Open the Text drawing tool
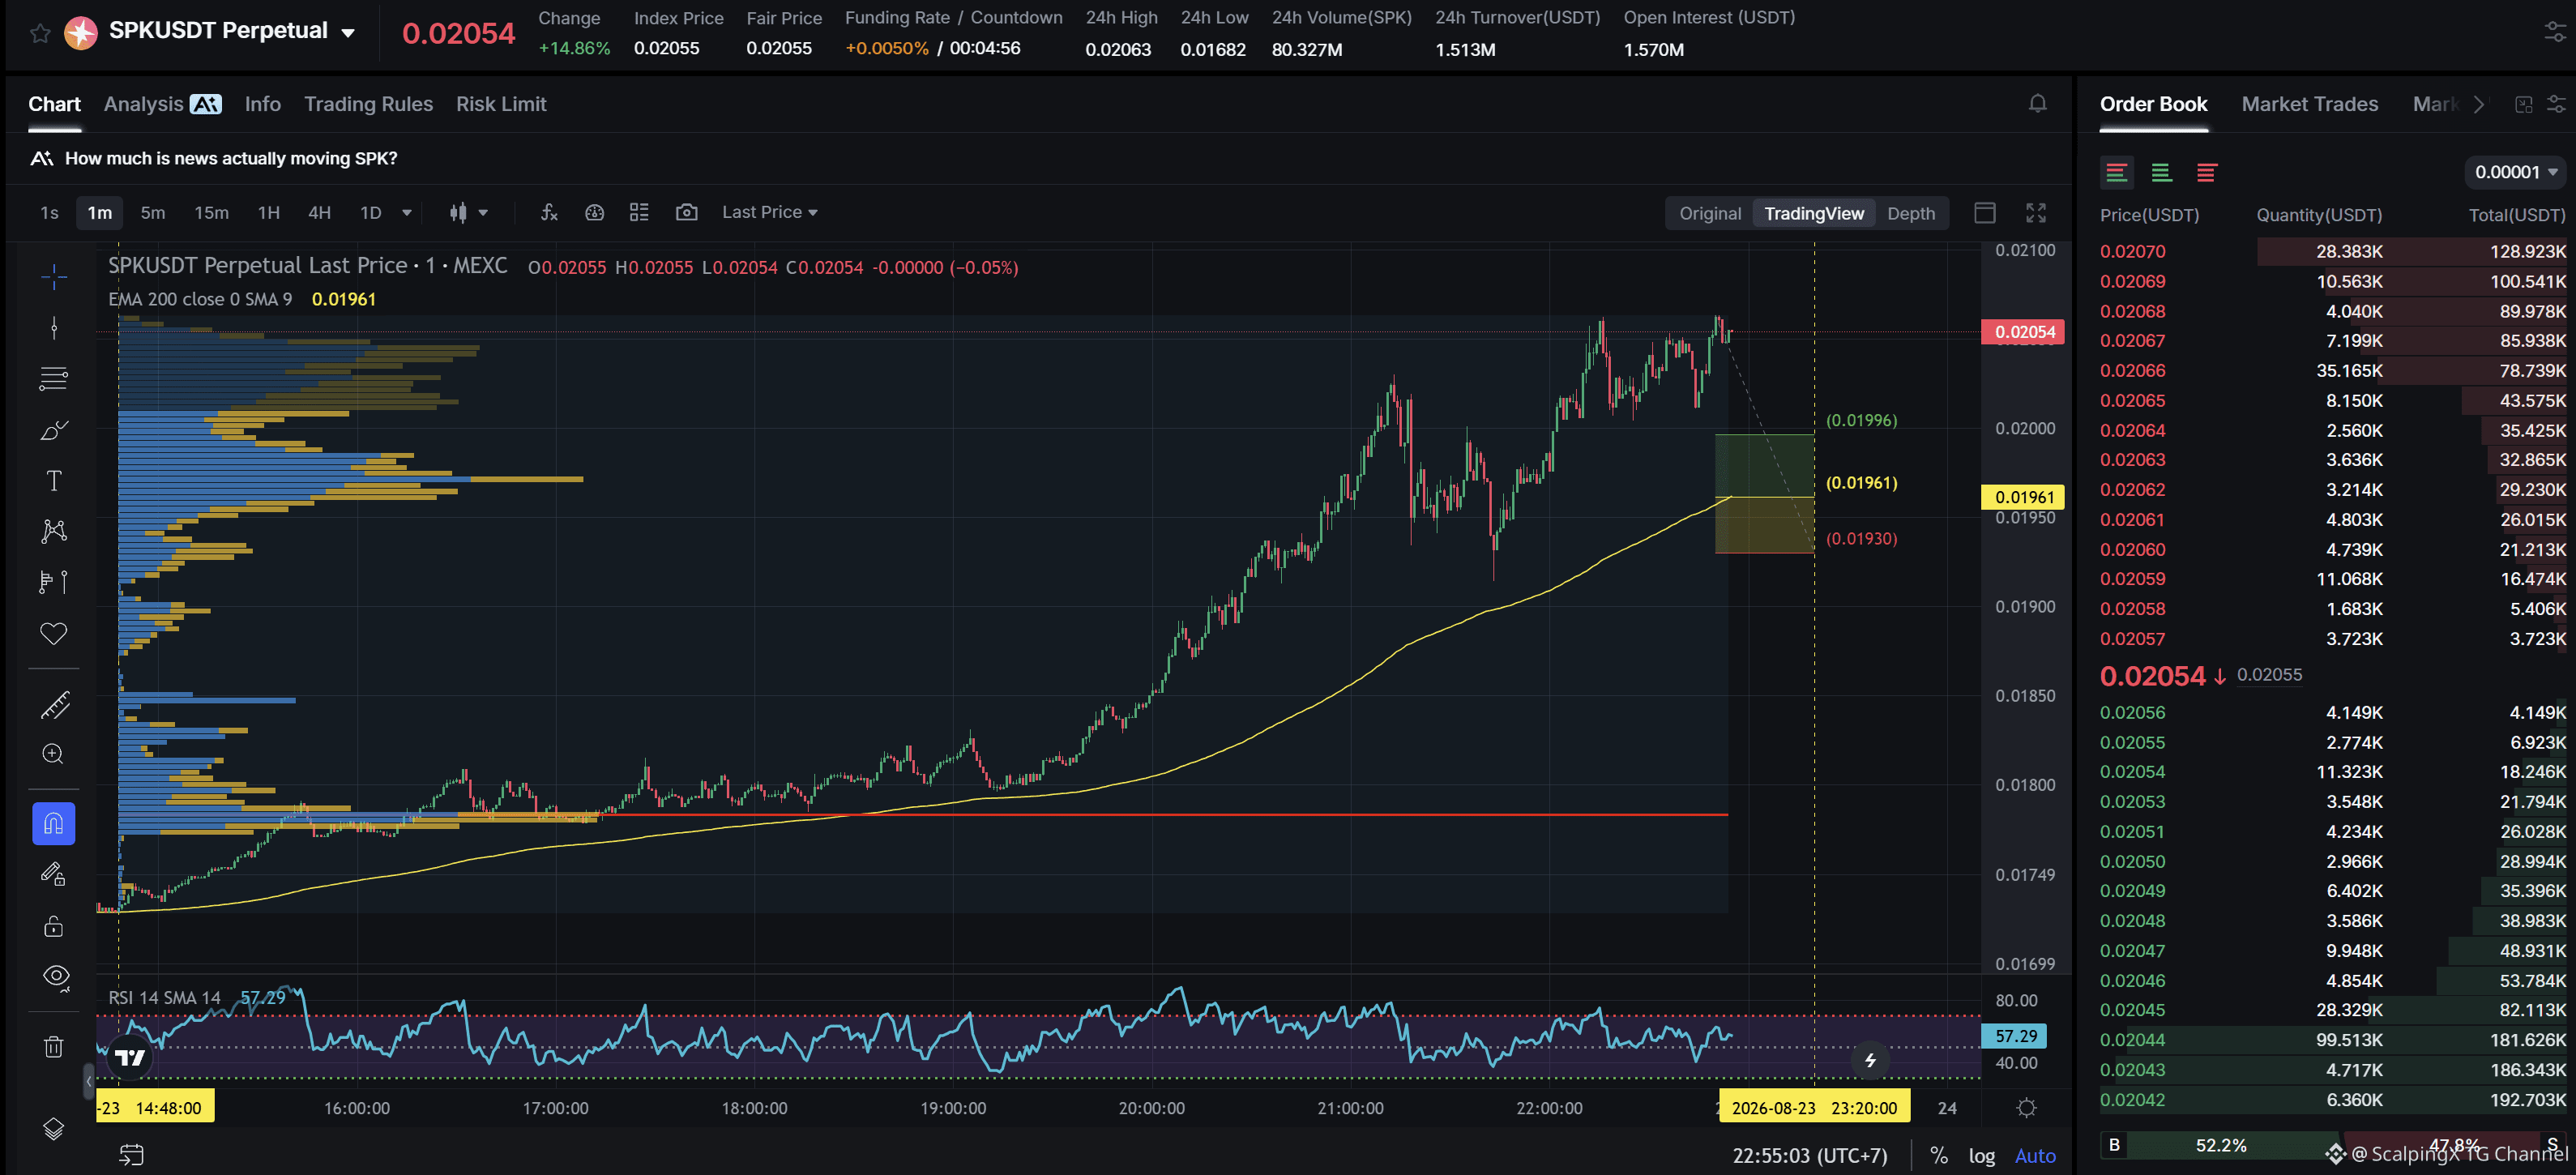Viewport: 2576px width, 1175px height. (54, 481)
